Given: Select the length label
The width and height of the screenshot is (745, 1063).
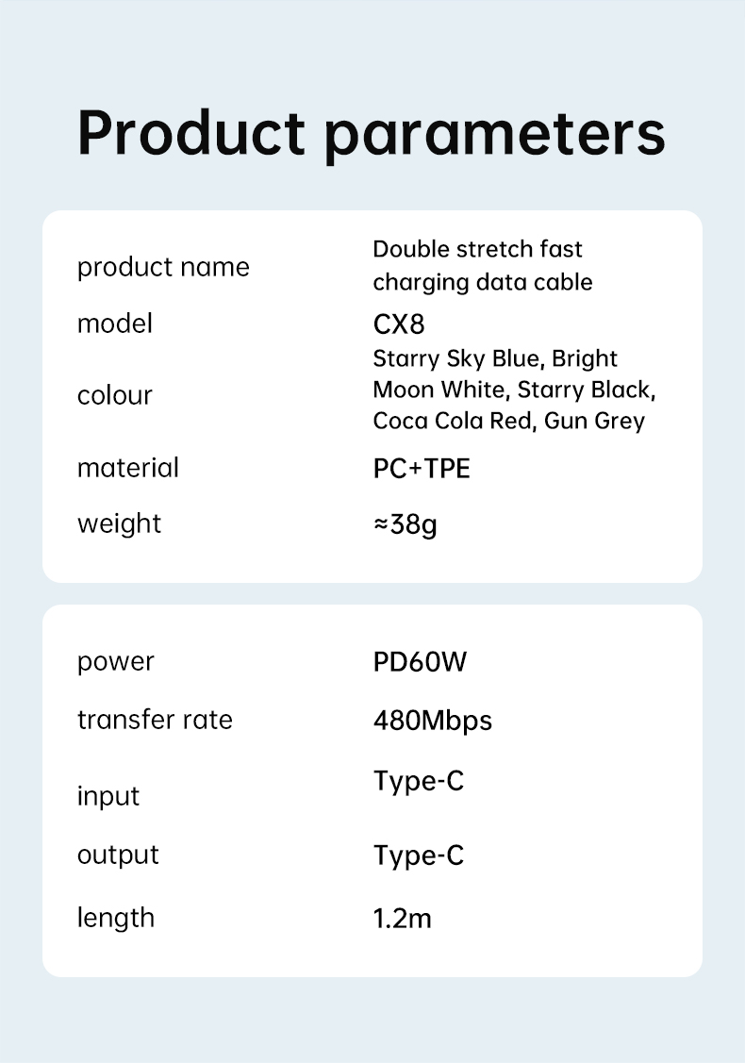Looking at the screenshot, I should 116,919.
